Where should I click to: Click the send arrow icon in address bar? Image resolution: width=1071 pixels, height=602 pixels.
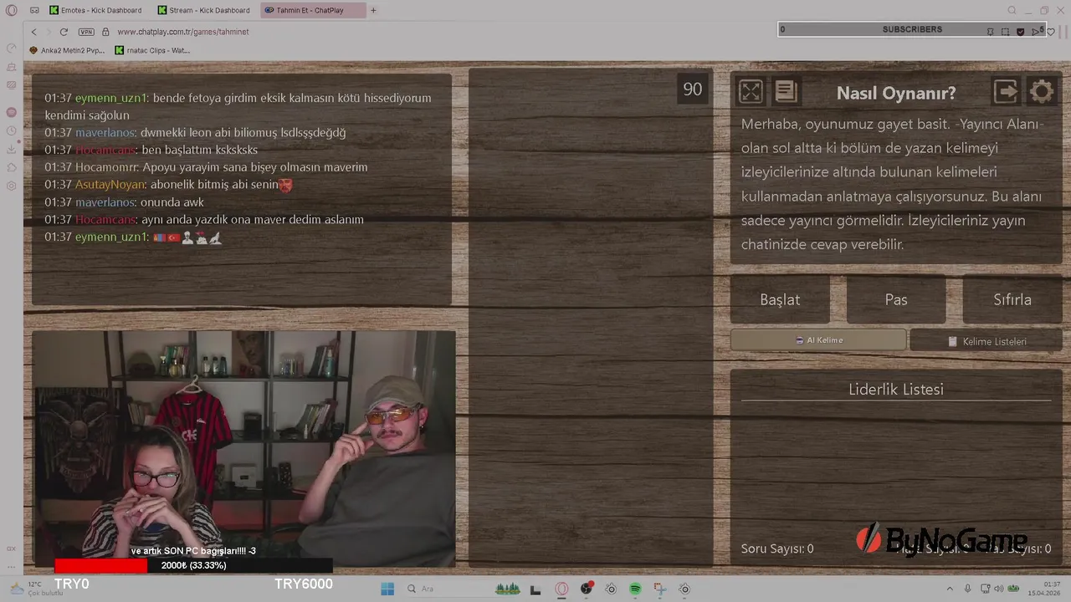coord(1036,32)
